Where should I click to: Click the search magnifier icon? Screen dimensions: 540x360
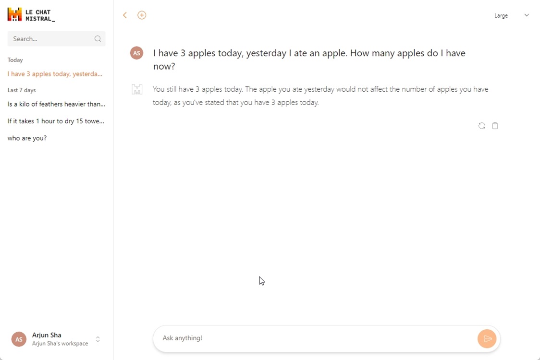[98, 39]
